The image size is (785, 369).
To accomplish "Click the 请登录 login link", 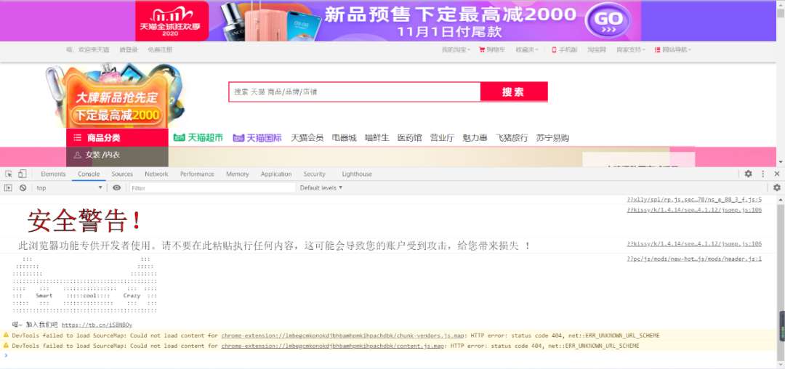I will click(x=128, y=50).
